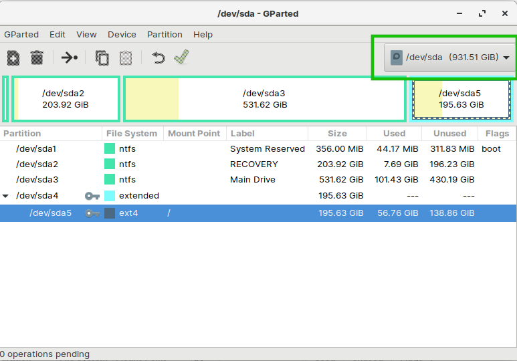Click the 196.23 GiB unused value
This screenshot has height=361, width=517.
452,164
